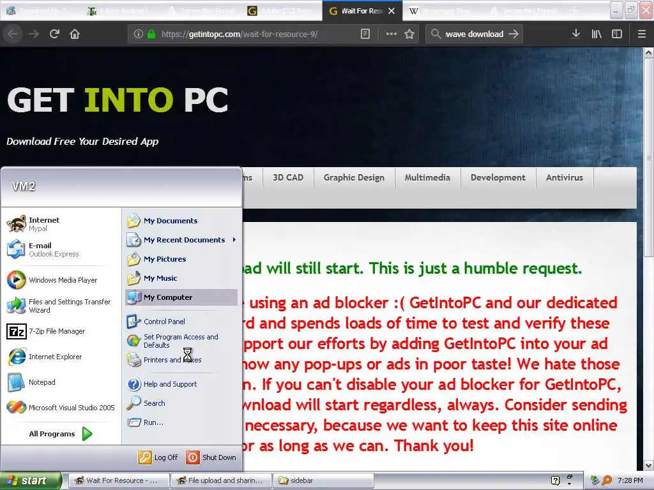Open the hamburger application menu
This screenshot has width=654, height=490.
pos(641,34)
